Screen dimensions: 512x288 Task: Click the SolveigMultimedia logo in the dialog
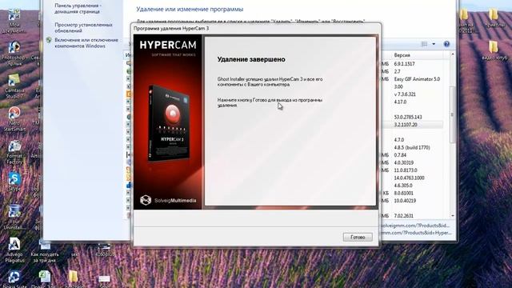pyautogui.click(x=168, y=200)
